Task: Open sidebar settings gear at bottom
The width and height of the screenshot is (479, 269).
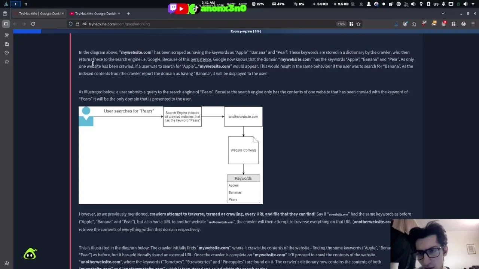Action: point(6,263)
